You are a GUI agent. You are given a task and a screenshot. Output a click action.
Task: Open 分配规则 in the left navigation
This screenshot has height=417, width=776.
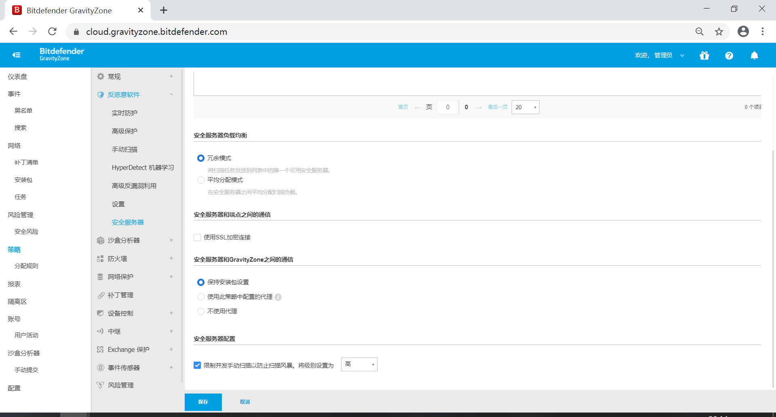pos(26,266)
